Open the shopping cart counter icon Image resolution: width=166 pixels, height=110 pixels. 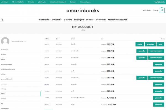tap(162, 10)
